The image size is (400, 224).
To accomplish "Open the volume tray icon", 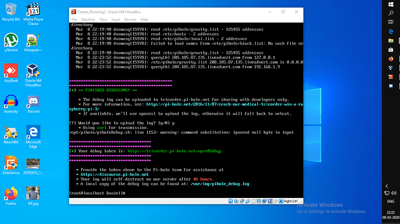I will (x=394, y=193).
